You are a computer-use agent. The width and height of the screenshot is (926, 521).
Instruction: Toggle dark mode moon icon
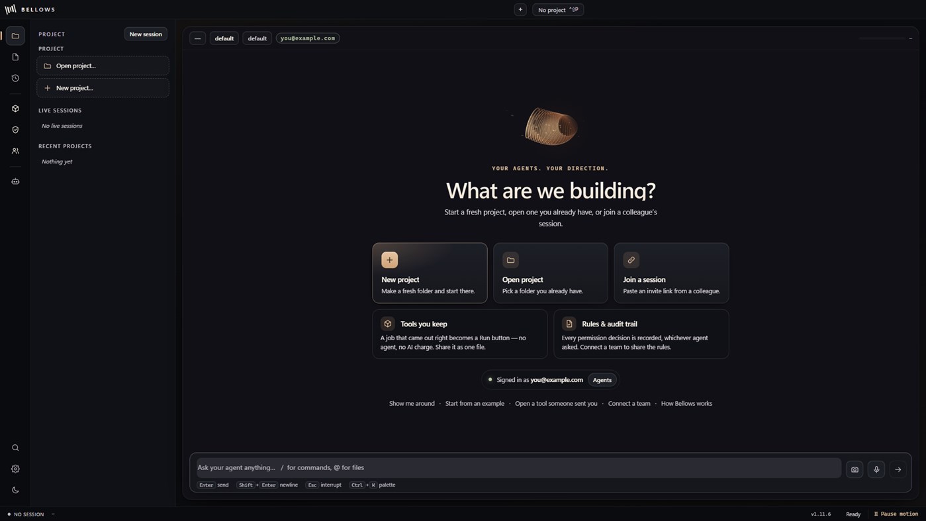coord(15,490)
